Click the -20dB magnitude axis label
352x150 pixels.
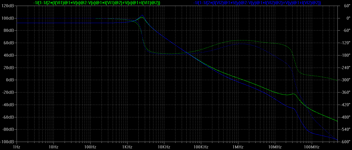pos(8,92)
